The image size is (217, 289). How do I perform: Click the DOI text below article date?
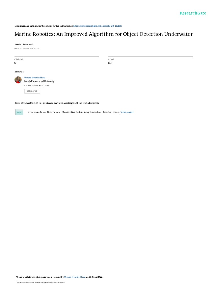point(27,49)
